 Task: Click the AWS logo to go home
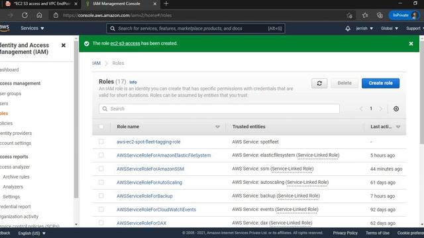[x=5, y=28]
